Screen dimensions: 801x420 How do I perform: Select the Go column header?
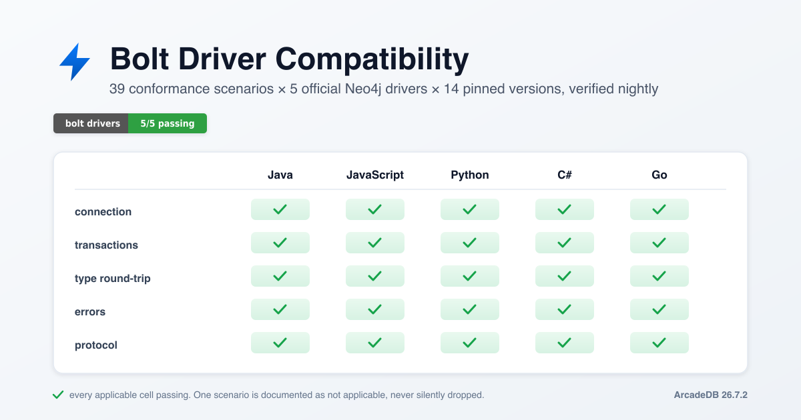click(659, 175)
